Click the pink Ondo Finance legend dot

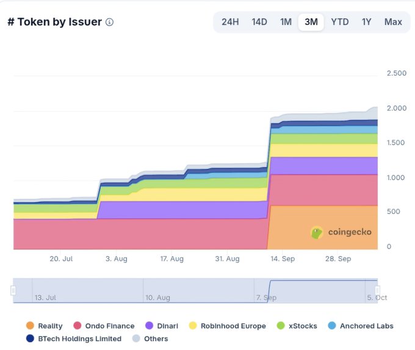point(78,326)
